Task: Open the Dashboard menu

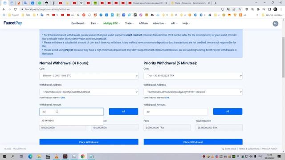Action: [x=78, y=24]
